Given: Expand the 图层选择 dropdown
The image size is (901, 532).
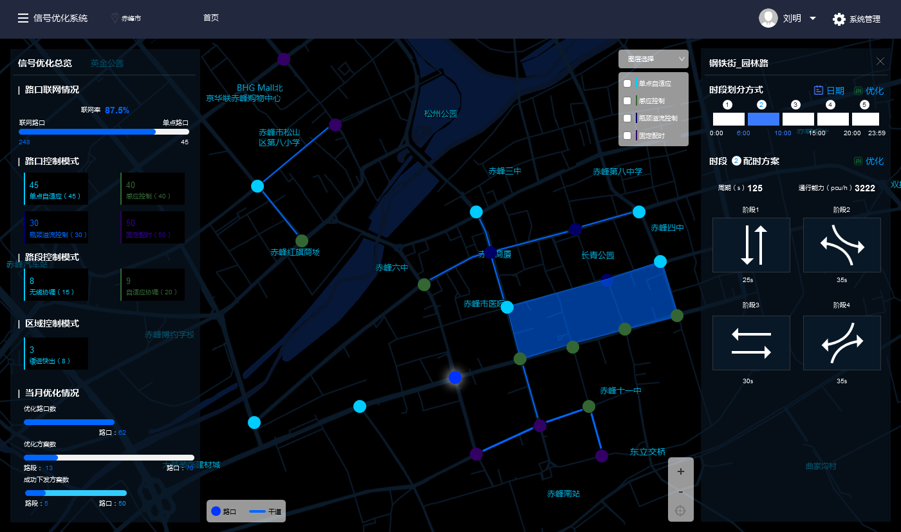Looking at the screenshot, I should [x=653, y=59].
